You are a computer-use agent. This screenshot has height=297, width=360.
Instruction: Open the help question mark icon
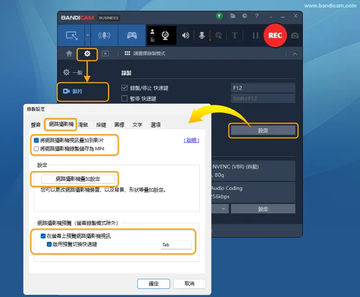[x=256, y=16]
